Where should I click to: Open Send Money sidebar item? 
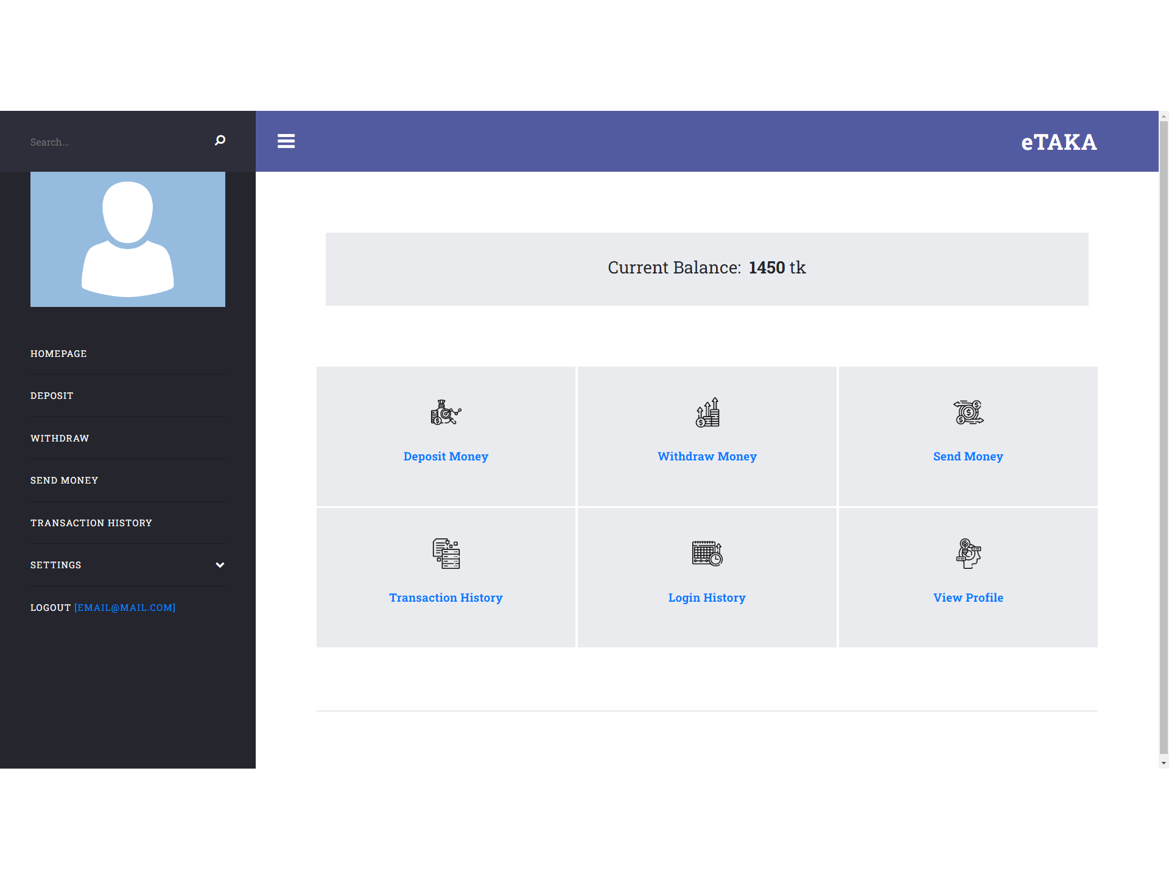pyautogui.click(x=64, y=481)
